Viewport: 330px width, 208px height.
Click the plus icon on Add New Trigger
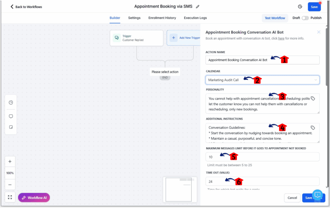(174, 38)
